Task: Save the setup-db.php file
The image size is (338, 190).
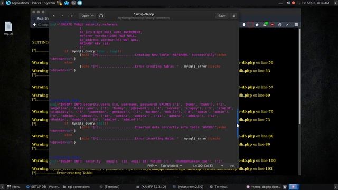Action: [x=222, y=16]
